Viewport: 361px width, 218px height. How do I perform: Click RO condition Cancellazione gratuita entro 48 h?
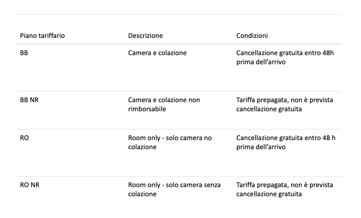(x=286, y=143)
